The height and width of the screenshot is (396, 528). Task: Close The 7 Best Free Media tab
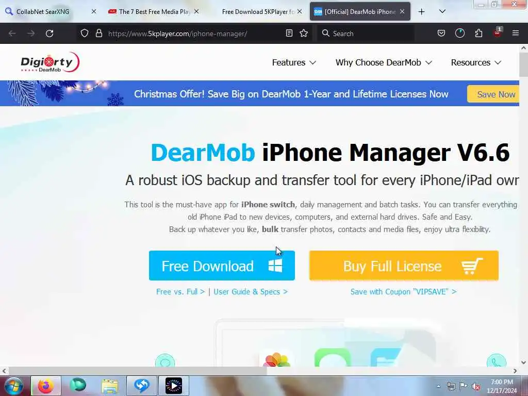click(196, 12)
